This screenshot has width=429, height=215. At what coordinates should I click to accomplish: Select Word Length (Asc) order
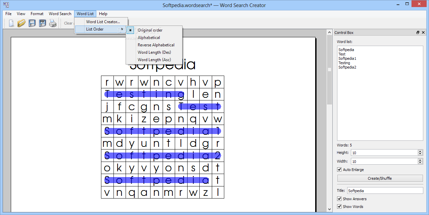(x=154, y=60)
